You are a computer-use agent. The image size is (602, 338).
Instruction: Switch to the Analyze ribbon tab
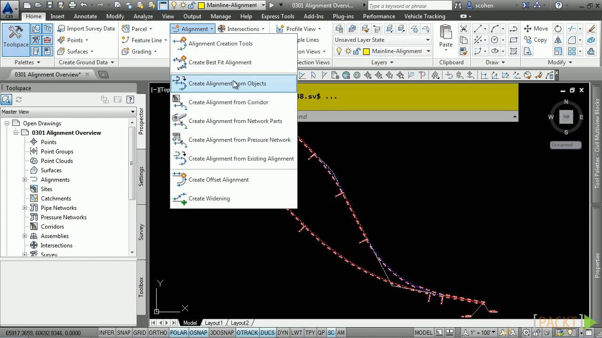point(143,16)
